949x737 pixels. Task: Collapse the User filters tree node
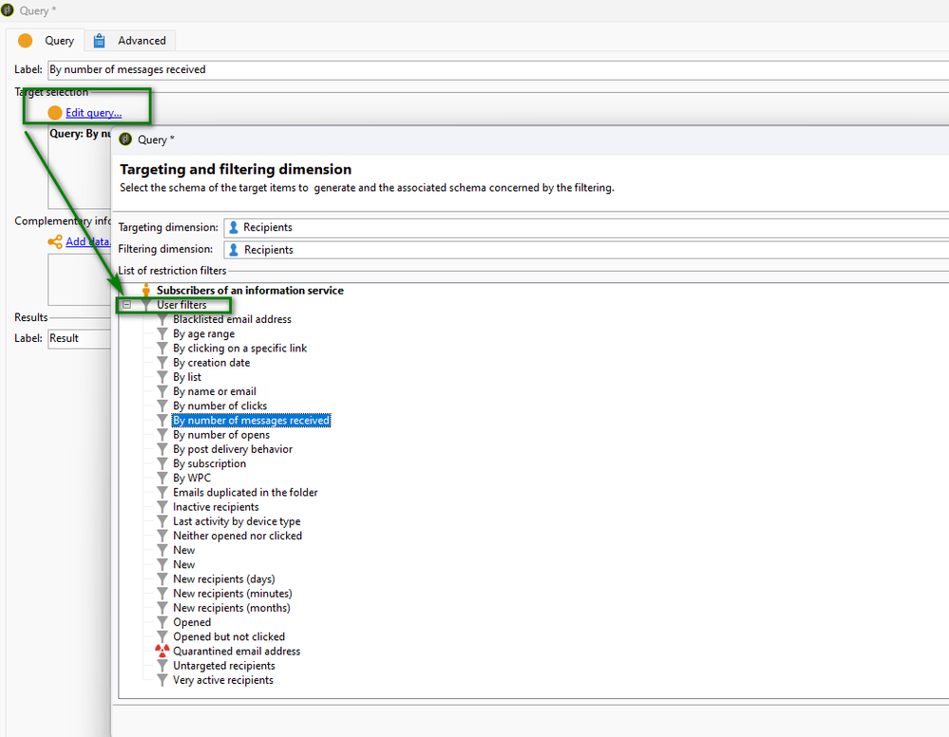click(x=126, y=305)
